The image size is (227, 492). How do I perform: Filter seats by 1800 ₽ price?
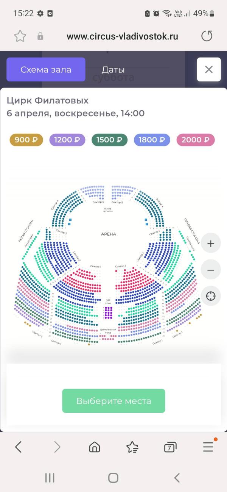[x=152, y=140]
